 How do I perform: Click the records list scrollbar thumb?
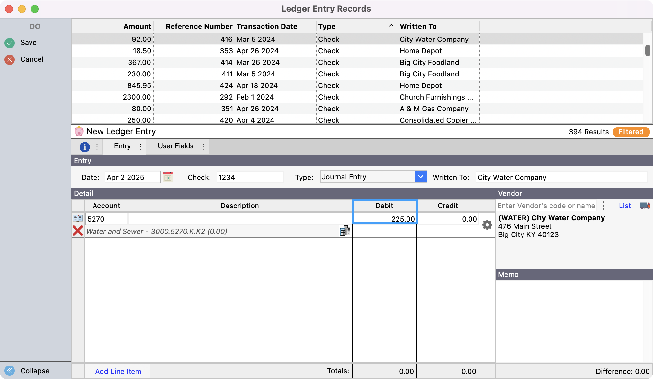(x=648, y=50)
